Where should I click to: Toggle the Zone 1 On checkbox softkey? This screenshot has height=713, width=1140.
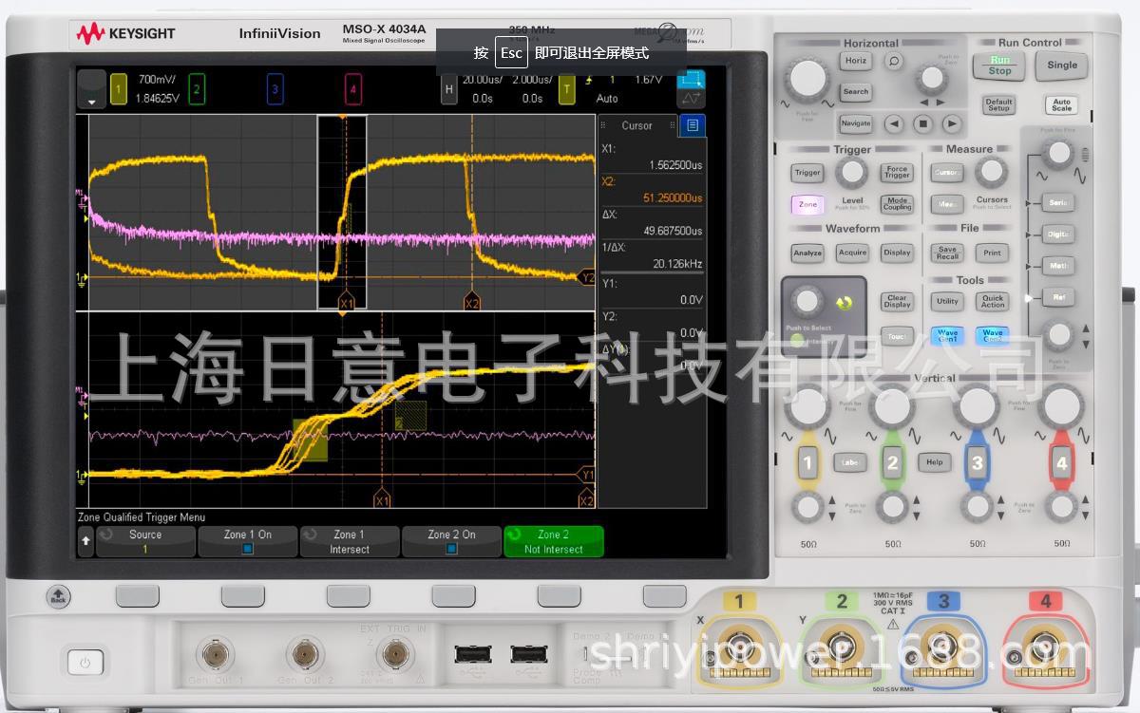[247, 541]
